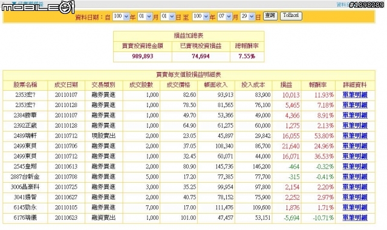
Task: Click the 成交股數 column header
Action: tap(141, 85)
